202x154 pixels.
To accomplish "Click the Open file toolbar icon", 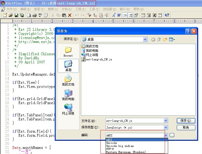I will pyautogui.click(x=11, y=15).
